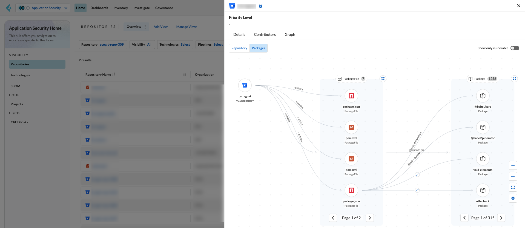Click the @babel/core package node
This screenshot has height=228, width=525.
point(483,96)
